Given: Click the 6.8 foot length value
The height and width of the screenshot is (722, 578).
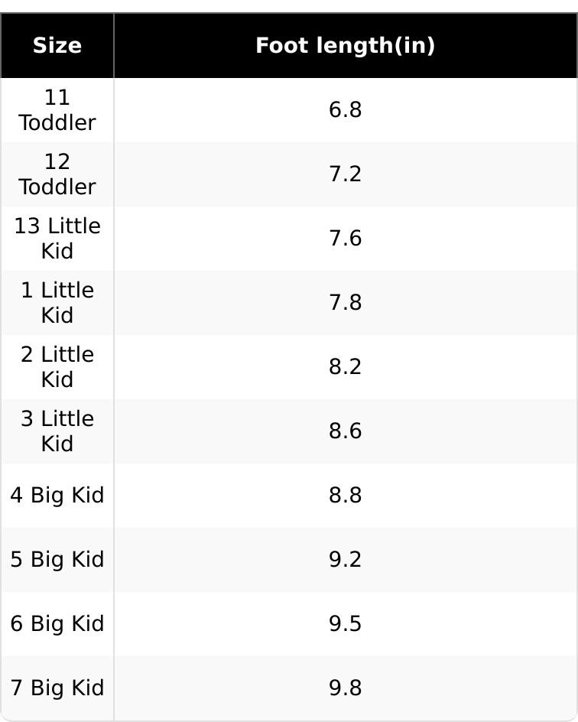Looking at the screenshot, I should pyautogui.click(x=345, y=110).
